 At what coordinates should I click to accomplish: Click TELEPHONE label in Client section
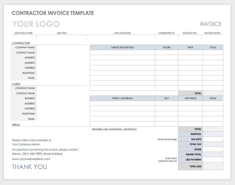coord(28,114)
